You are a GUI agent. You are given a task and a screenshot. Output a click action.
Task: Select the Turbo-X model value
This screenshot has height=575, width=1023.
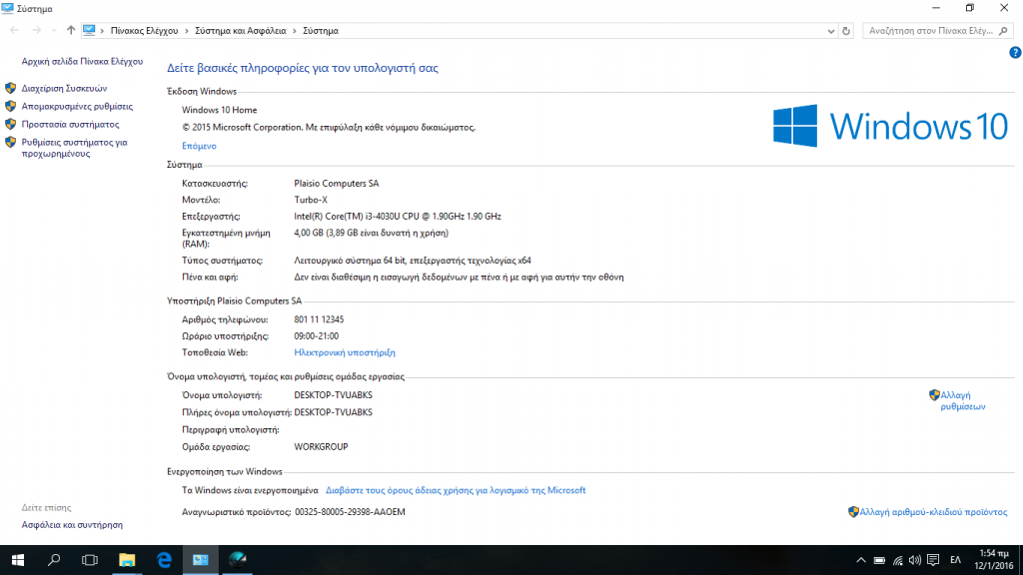point(311,200)
